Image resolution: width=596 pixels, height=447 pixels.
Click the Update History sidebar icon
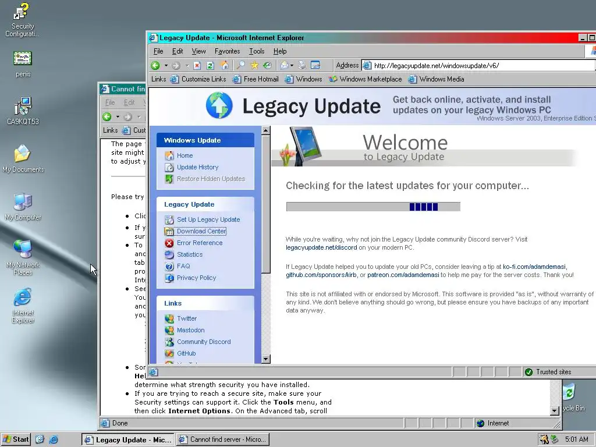169,167
